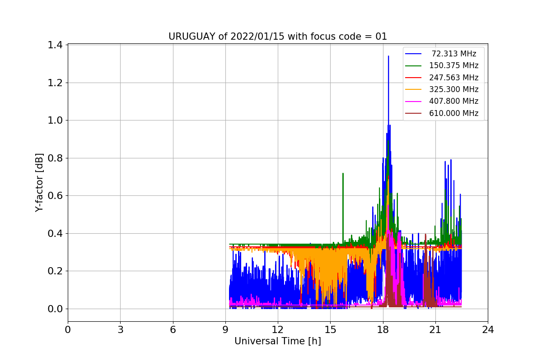Click the orange legend line for 325.300 MHz
This screenshot has height=361, width=542.
tap(414, 90)
